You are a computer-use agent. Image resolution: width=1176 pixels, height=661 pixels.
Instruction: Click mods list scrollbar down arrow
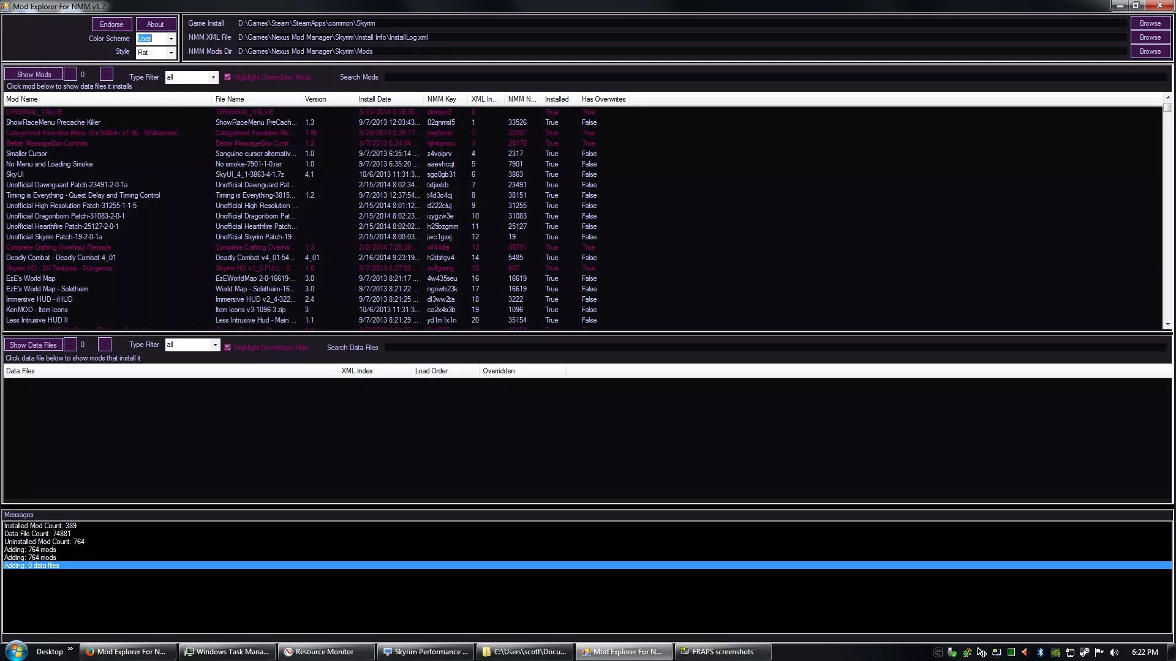click(x=1167, y=324)
